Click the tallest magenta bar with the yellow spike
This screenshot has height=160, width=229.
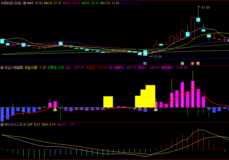click(x=193, y=94)
